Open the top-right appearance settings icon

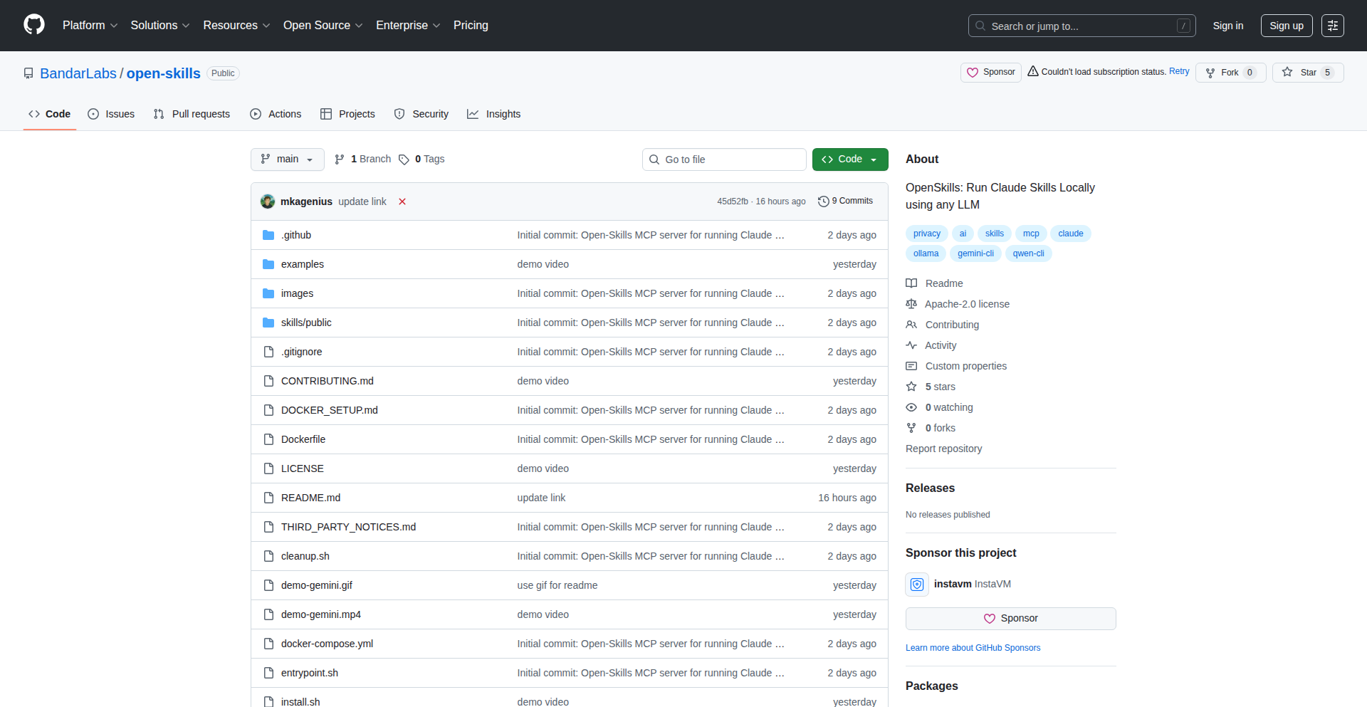pos(1332,26)
